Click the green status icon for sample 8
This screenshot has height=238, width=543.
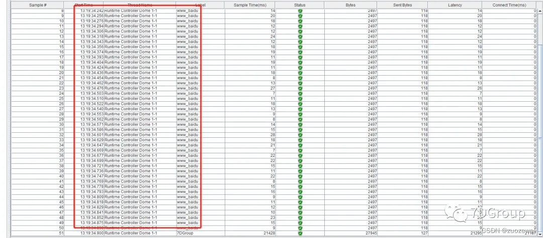[300, 11]
